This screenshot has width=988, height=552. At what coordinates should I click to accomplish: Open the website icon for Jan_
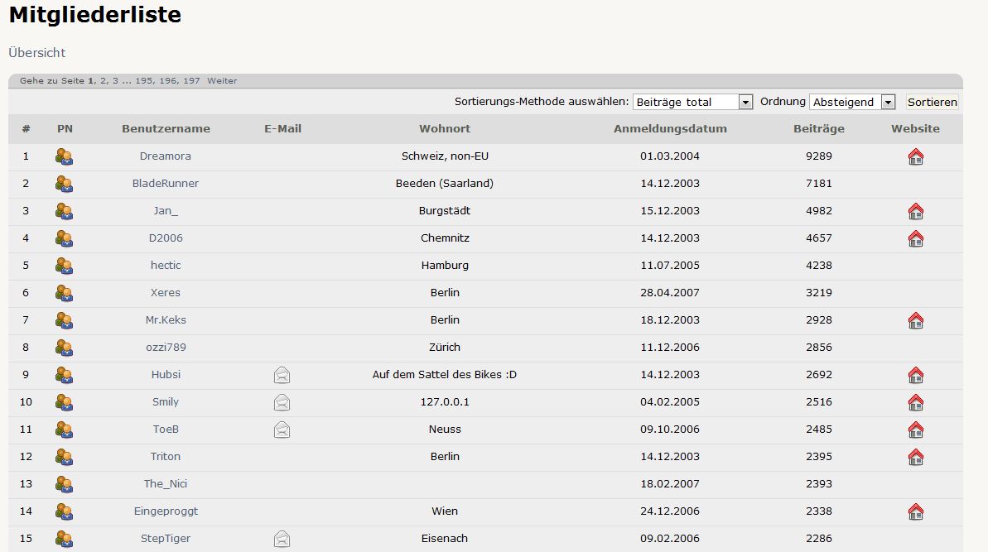(x=915, y=211)
